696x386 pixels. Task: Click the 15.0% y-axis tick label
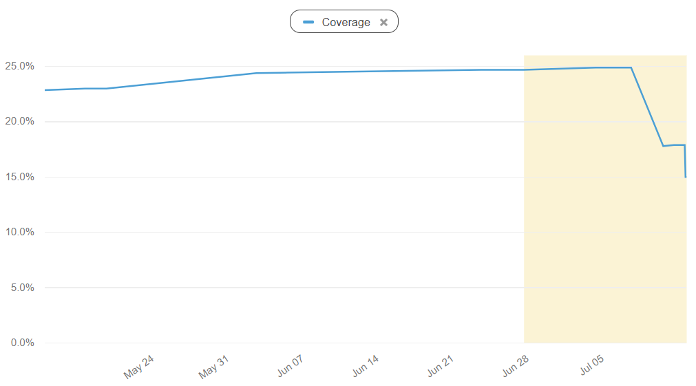(x=19, y=177)
